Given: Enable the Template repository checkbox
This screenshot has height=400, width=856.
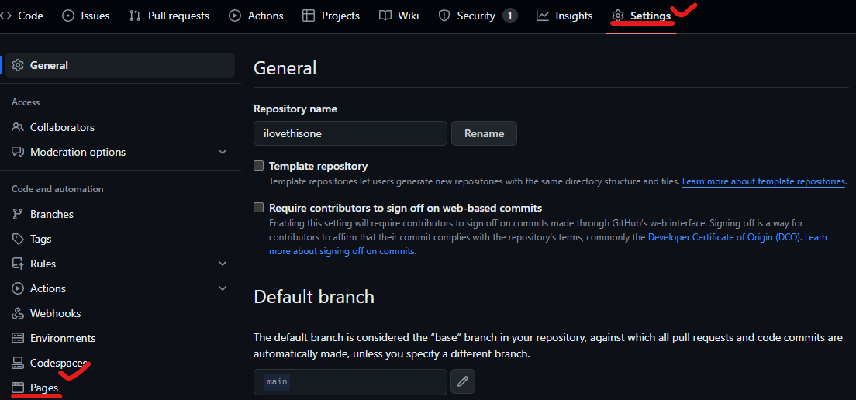Looking at the screenshot, I should tap(259, 166).
